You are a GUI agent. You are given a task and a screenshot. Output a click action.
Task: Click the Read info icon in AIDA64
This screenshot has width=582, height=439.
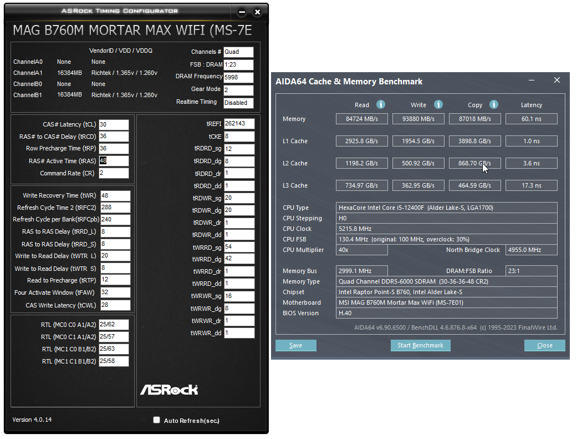380,104
